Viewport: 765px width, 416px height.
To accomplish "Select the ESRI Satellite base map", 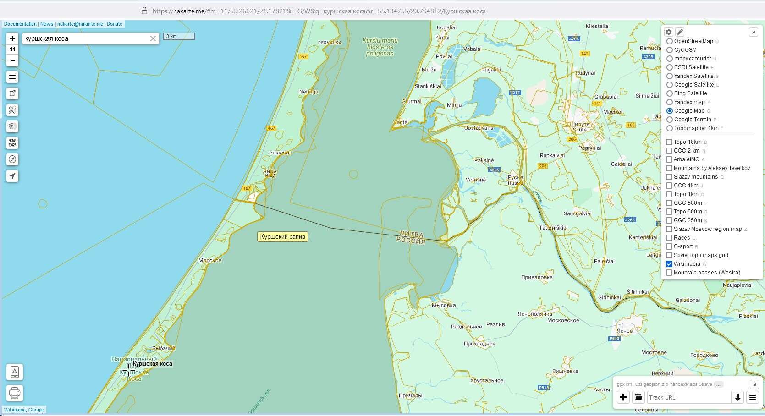I will coord(670,67).
